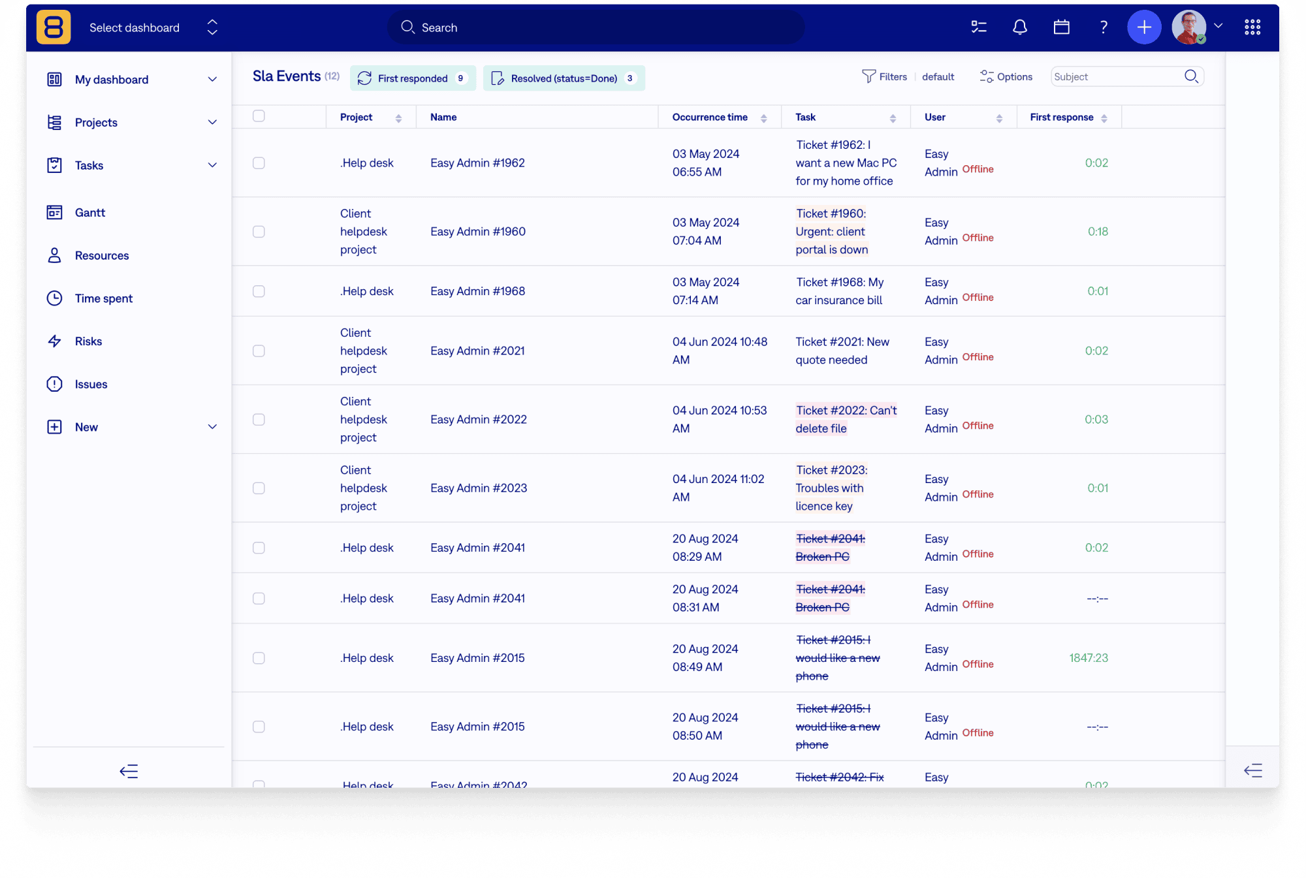This screenshot has width=1306, height=878.
Task: Click the Options sliders icon
Action: tap(987, 77)
